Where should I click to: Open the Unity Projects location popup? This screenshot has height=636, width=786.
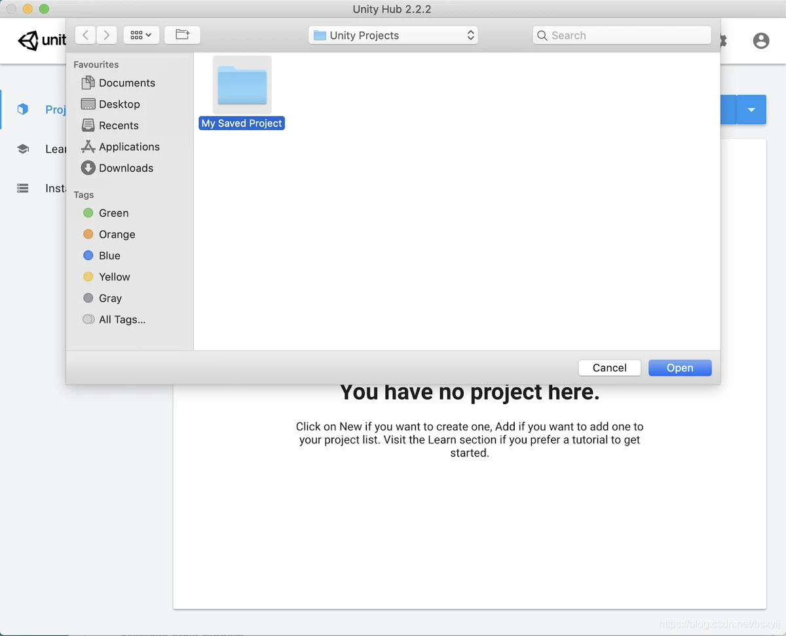[x=393, y=35]
